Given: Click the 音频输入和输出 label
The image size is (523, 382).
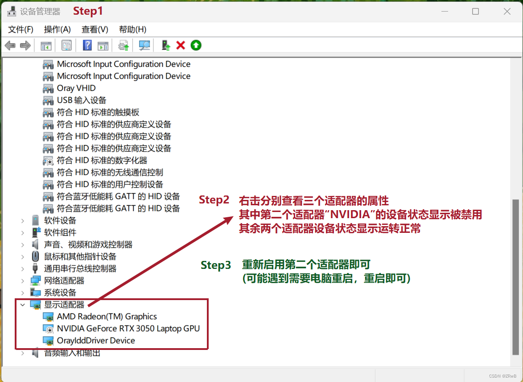Looking at the screenshot, I should [x=72, y=353].
